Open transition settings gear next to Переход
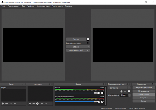The height and width of the screenshot is (110, 156). (88, 39)
